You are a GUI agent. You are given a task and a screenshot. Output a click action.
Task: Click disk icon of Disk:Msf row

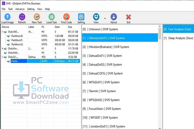click(5, 53)
